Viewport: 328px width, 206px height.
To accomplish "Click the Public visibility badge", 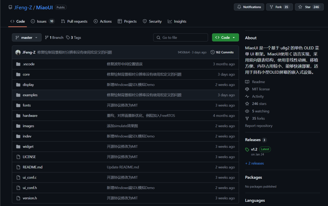I will [61, 8].
